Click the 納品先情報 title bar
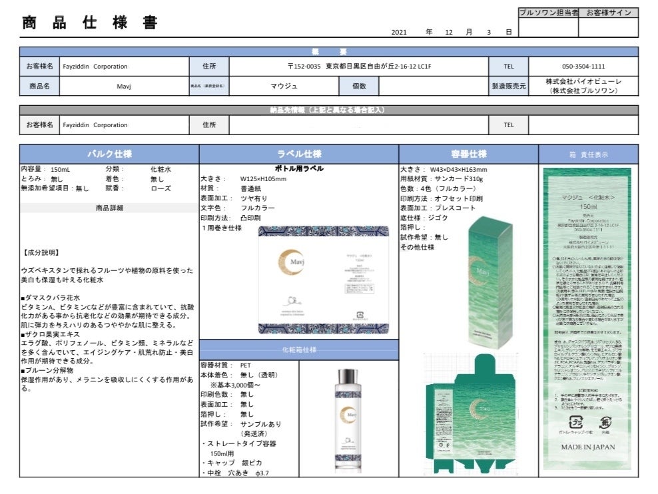 tap(328, 110)
